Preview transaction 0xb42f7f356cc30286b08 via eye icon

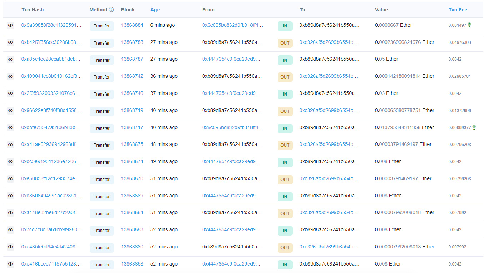[10, 42]
